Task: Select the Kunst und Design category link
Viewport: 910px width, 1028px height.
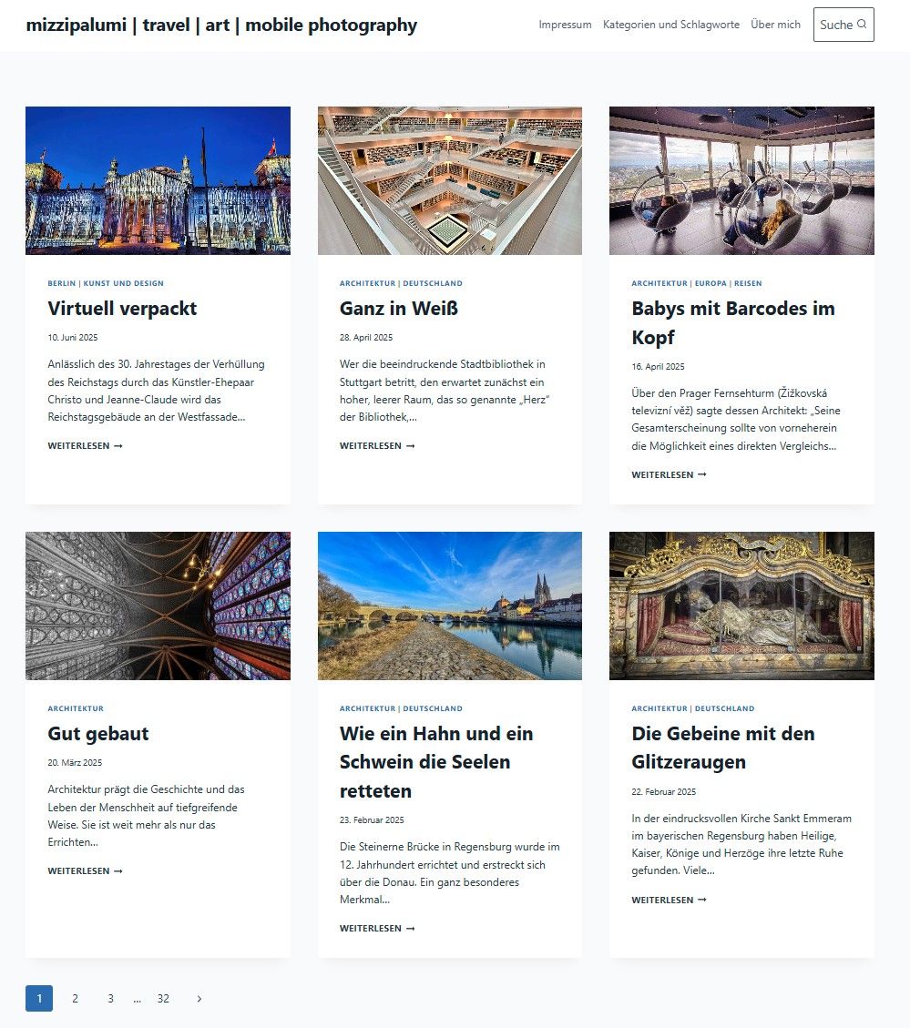Action: click(123, 283)
